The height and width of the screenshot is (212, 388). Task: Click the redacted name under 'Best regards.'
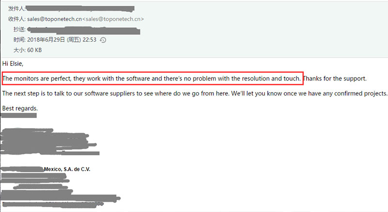19,115
